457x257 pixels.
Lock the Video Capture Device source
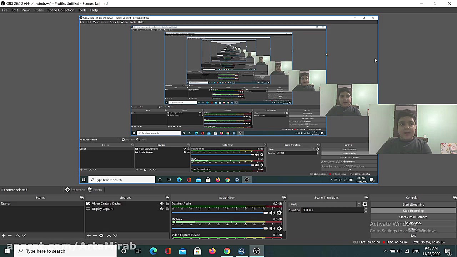coord(167,204)
